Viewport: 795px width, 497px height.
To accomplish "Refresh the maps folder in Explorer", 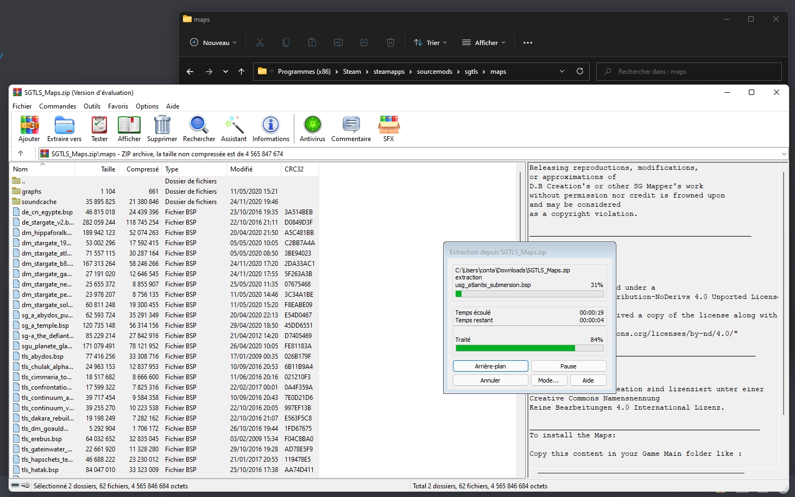I will tap(580, 71).
